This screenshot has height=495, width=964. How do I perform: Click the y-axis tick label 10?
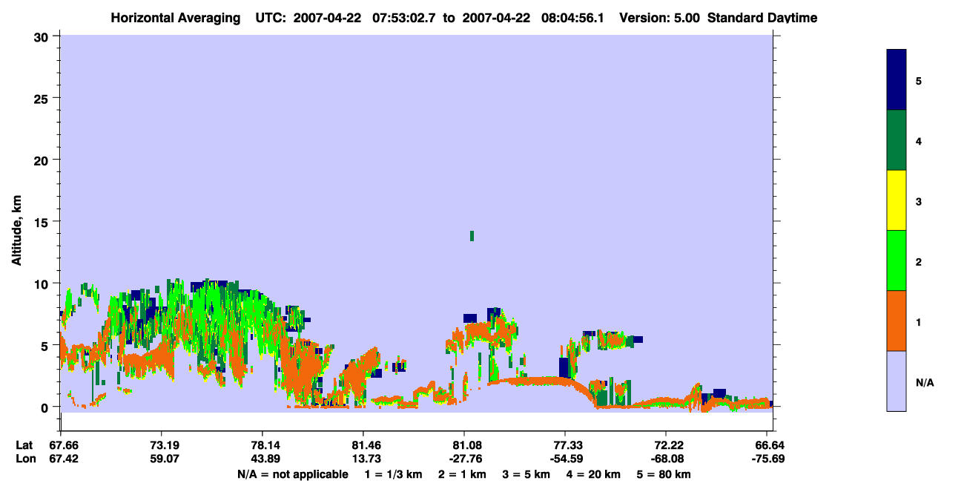click(43, 283)
